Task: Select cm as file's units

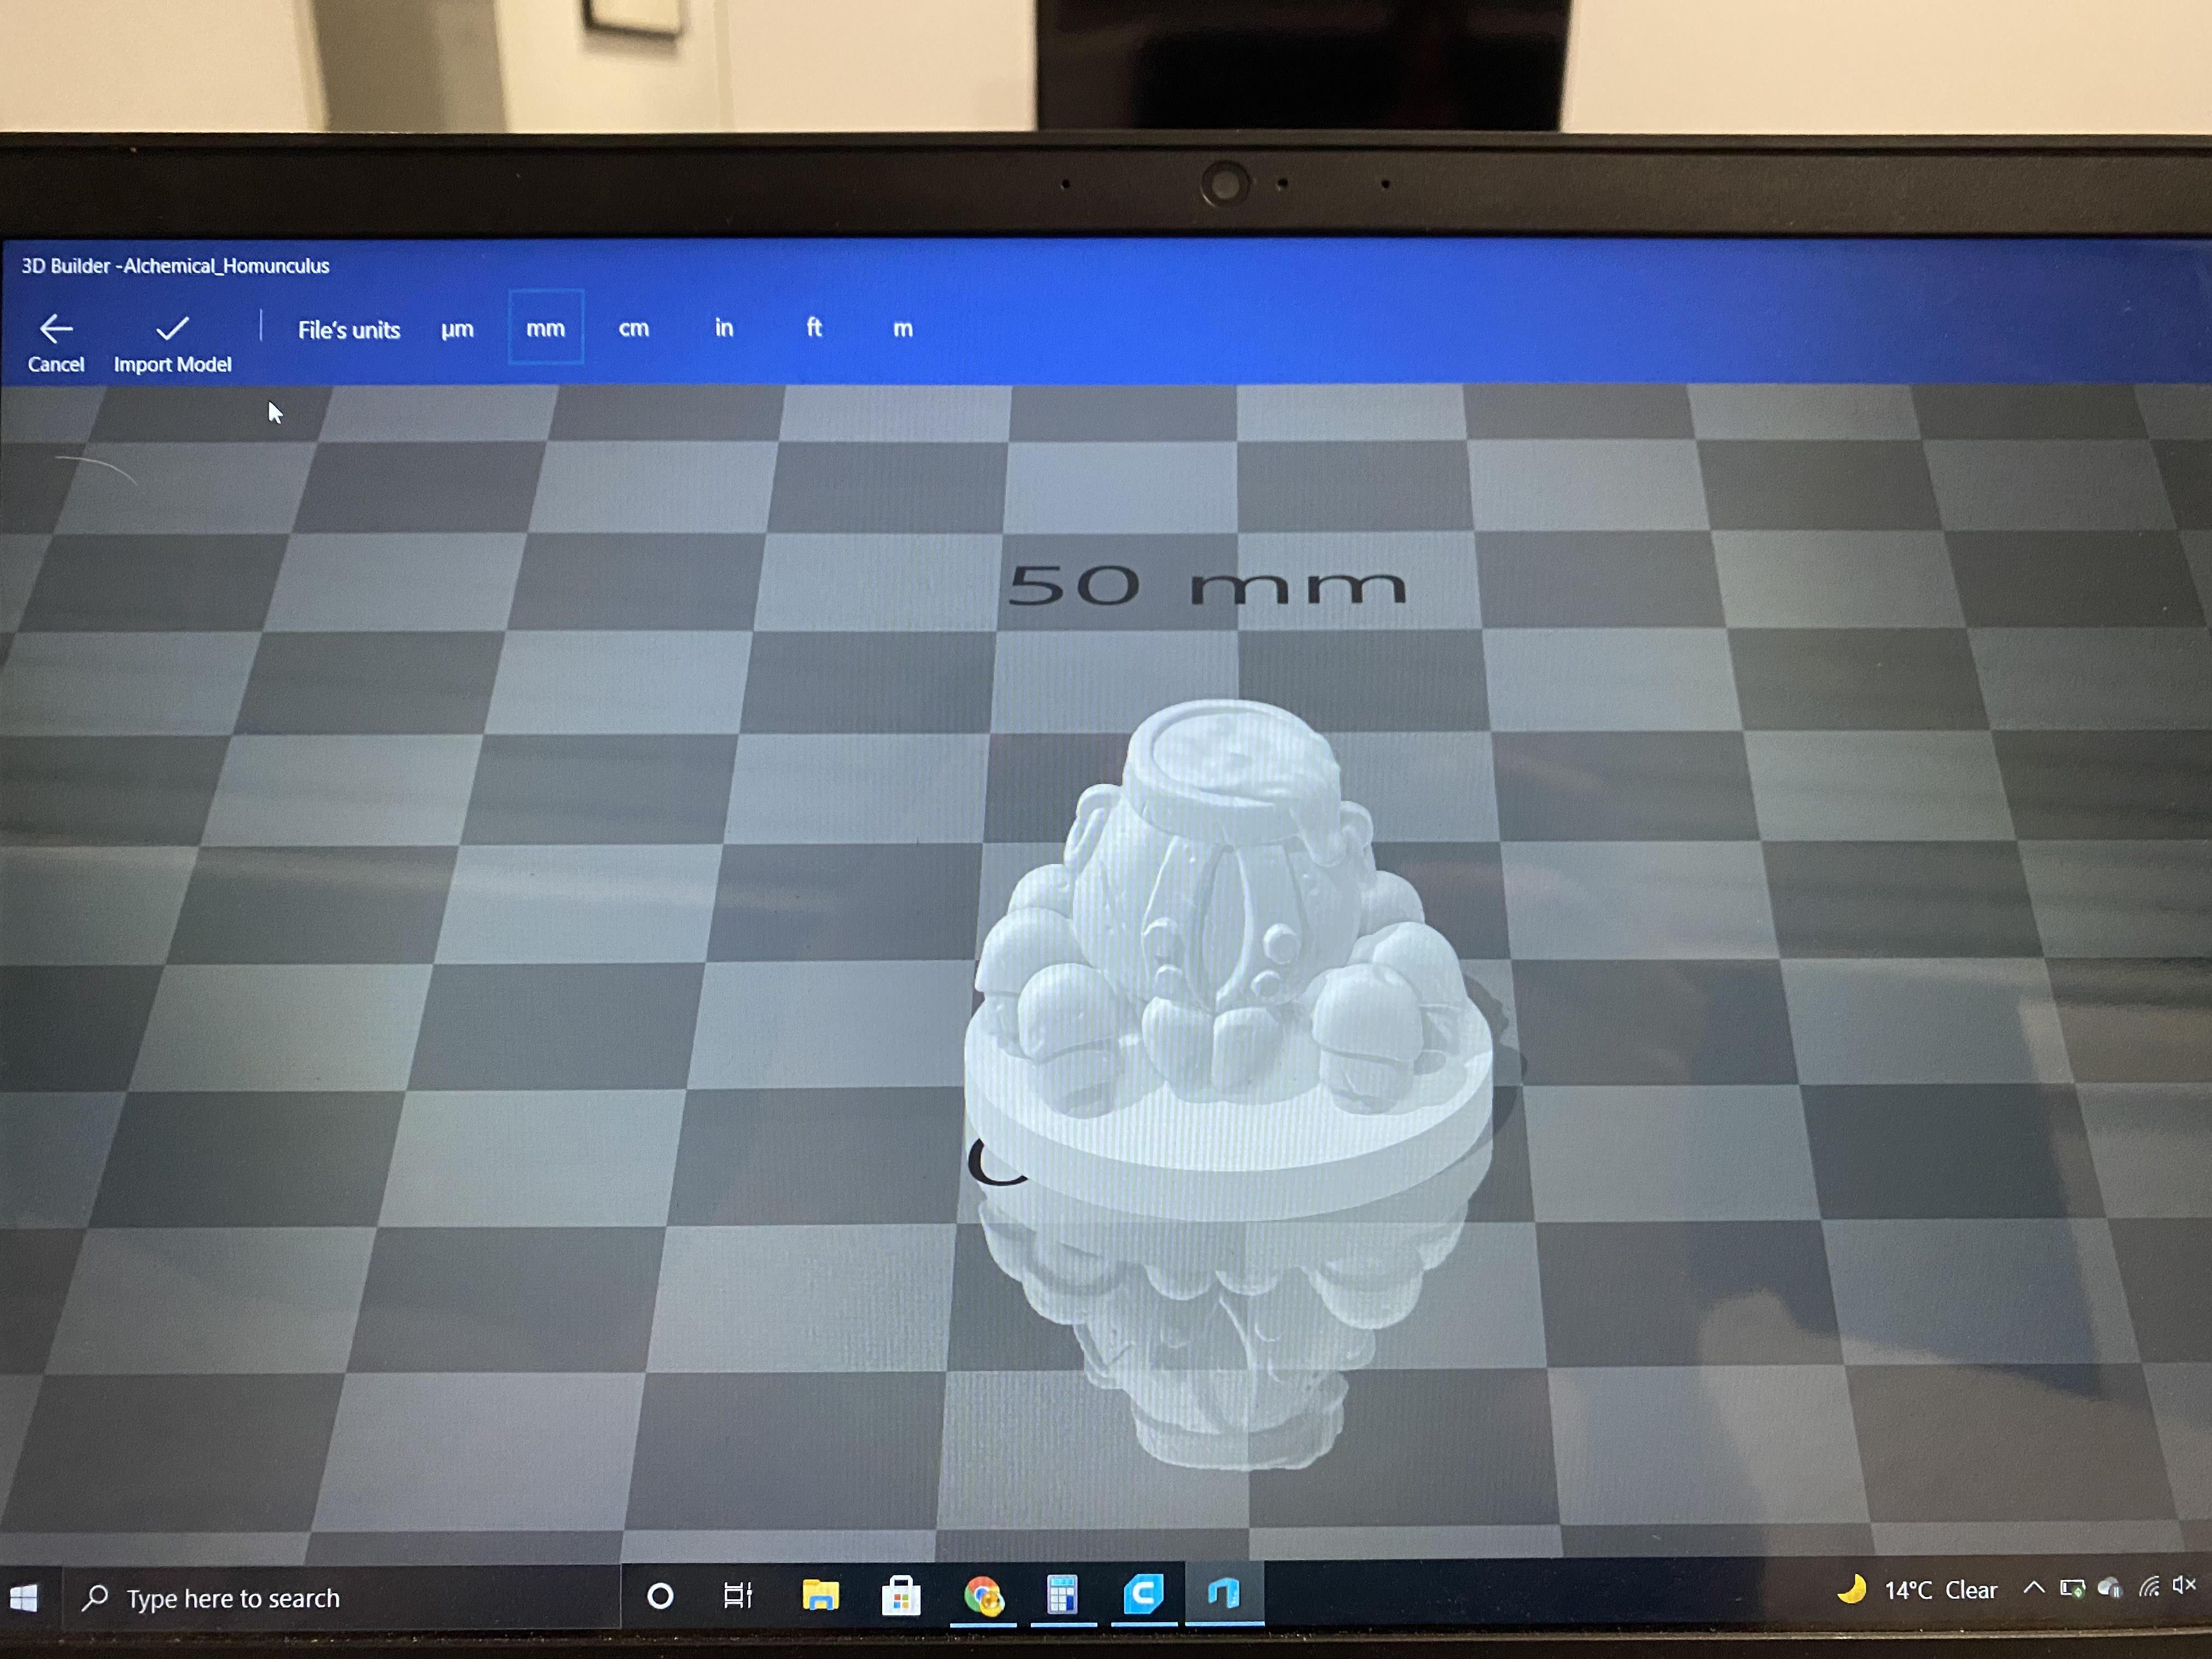Action: pyautogui.click(x=633, y=328)
